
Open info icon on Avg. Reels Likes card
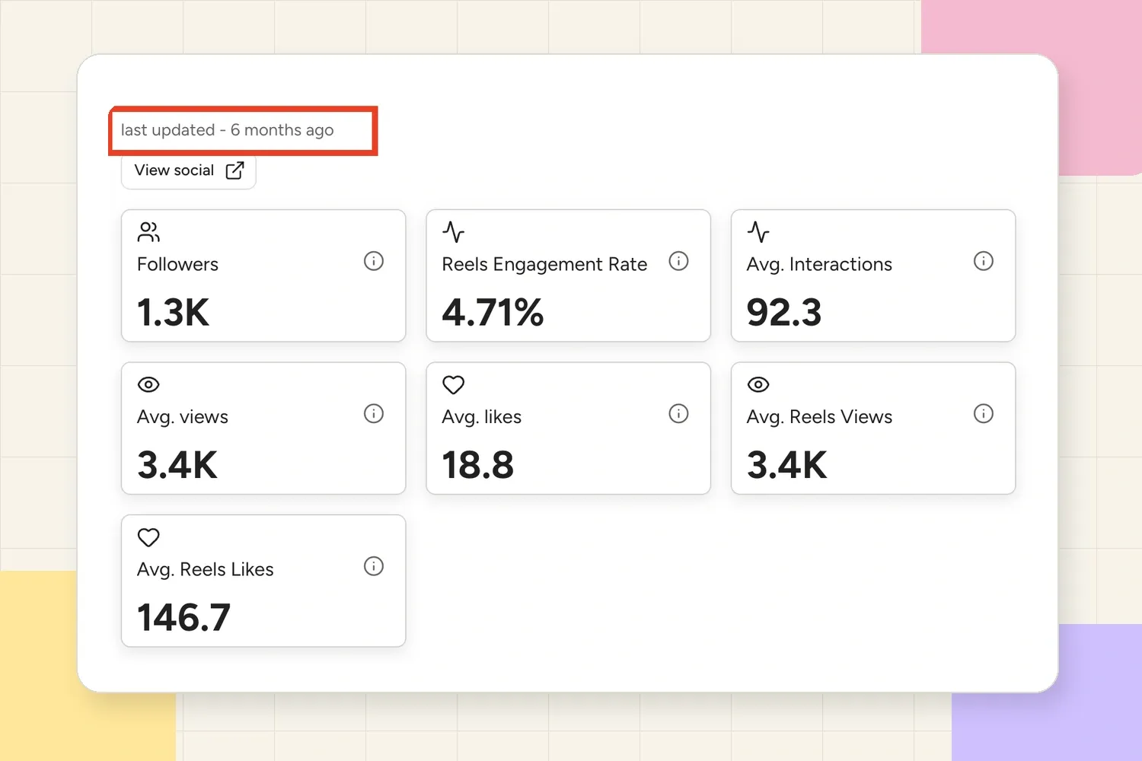tap(374, 566)
